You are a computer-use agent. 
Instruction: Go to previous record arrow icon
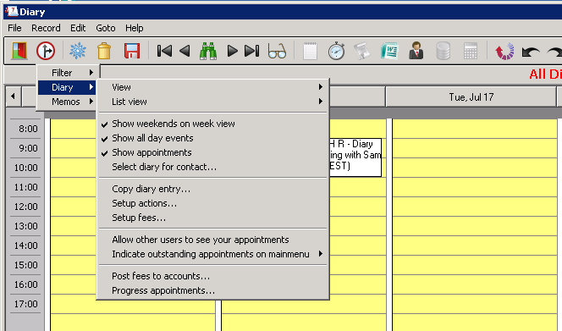click(185, 51)
